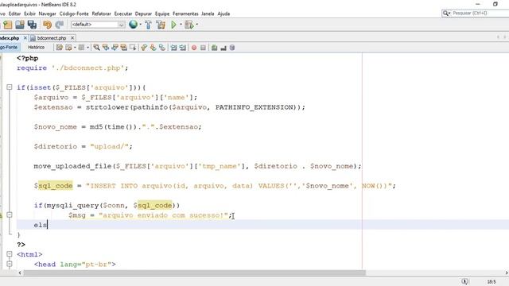This screenshot has width=509, height=286.
Task: Click the New Project icon
Action: (x=8, y=25)
